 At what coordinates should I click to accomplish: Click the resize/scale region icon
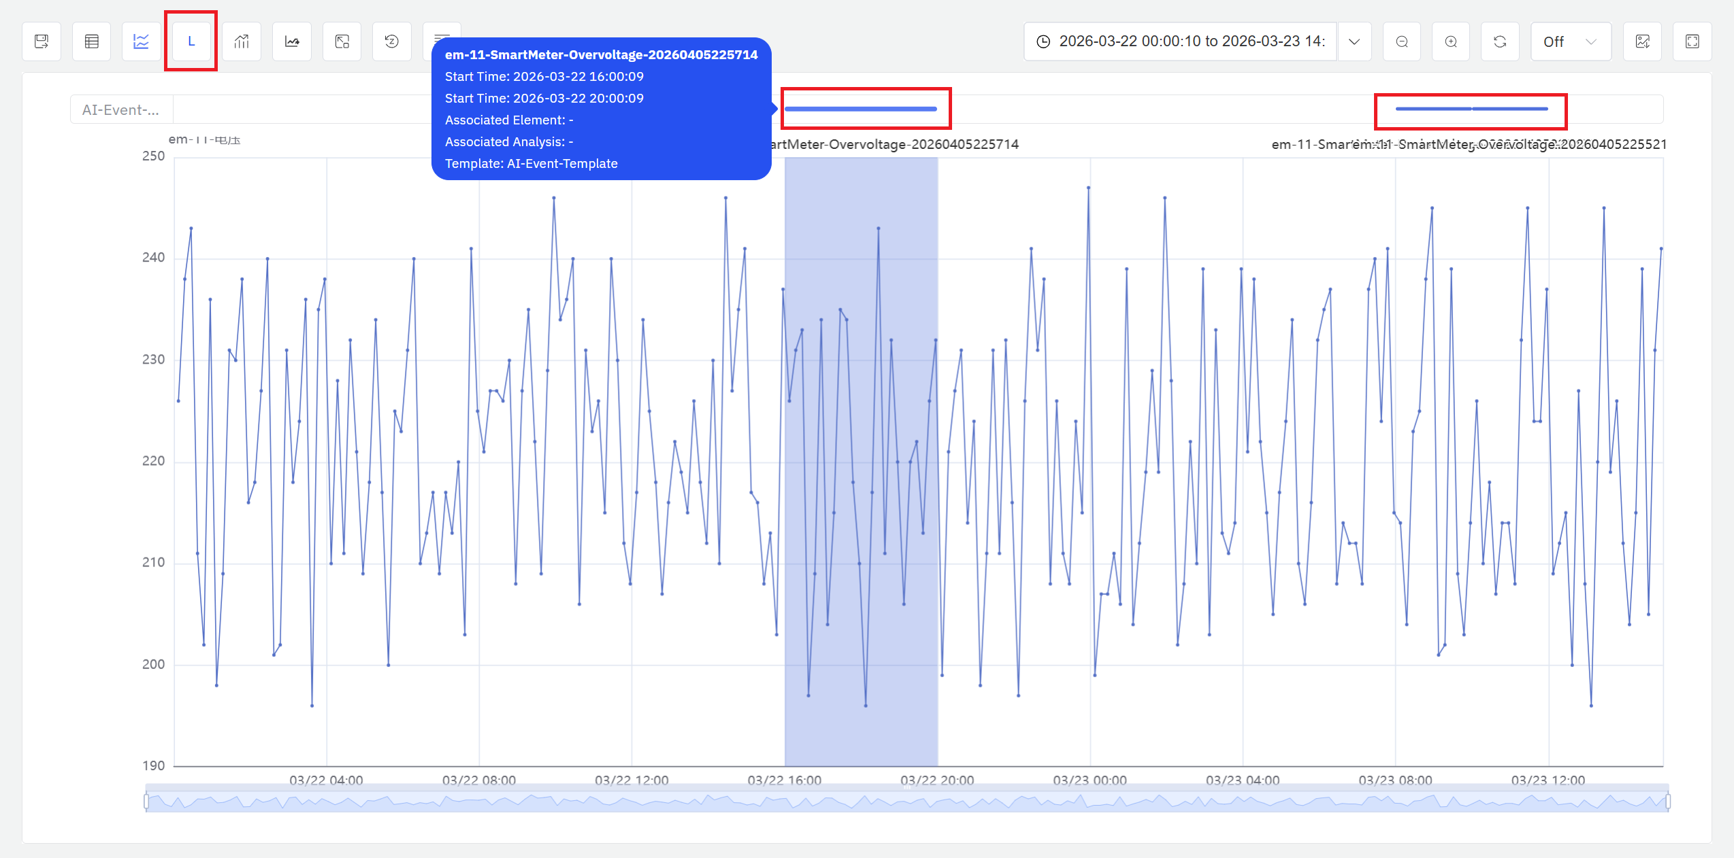(x=342, y=41)
